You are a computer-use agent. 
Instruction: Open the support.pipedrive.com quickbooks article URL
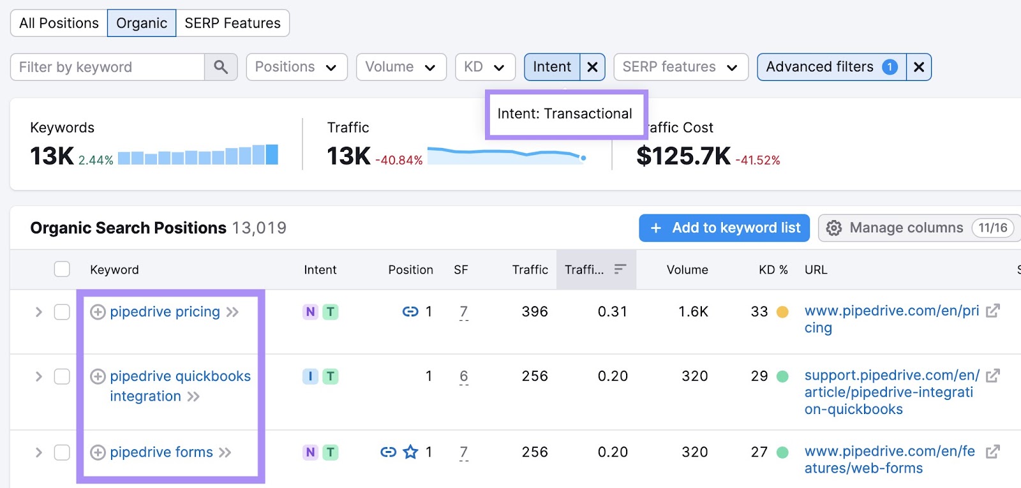coord(891,392)
